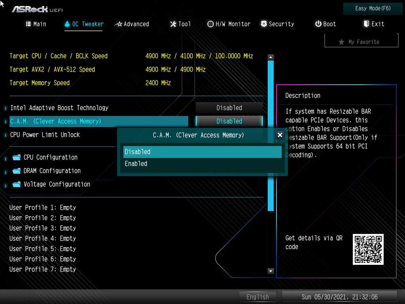This screenshot has width=405, height=304.
Task: Click the Exit door icon
Action: tap(366, 24)
